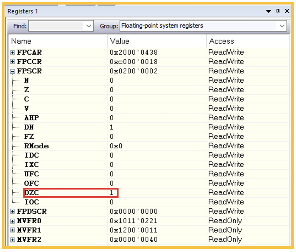
Task: Expand the MVFR0 register
Action: pos(12,221)
